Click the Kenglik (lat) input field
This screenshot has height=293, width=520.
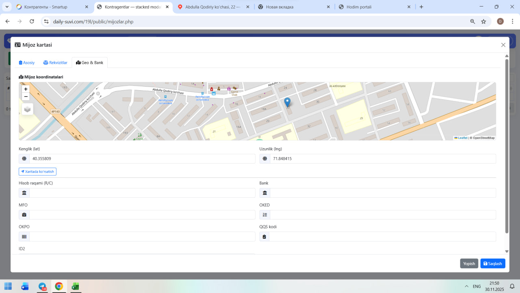(x=142, y=159)
